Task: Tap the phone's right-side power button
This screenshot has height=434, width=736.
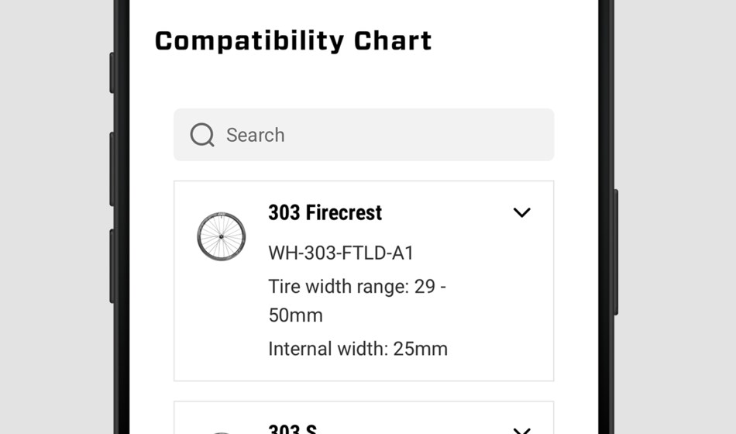Action: coord(616,252)
